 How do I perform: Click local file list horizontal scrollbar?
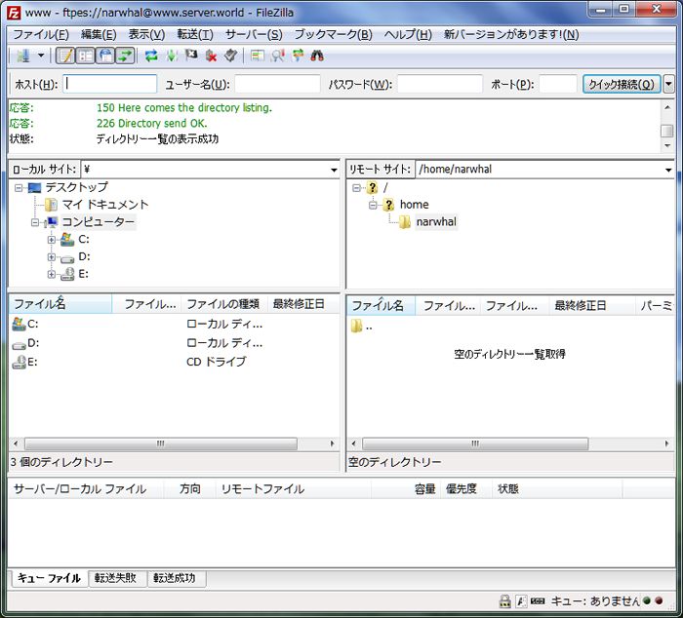click(161, 444)
